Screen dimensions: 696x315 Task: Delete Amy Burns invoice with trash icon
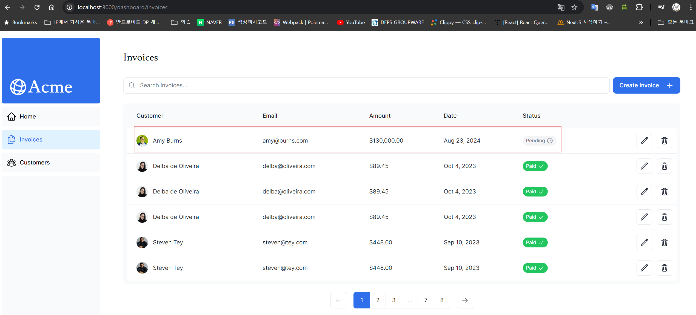coord(664,141)
